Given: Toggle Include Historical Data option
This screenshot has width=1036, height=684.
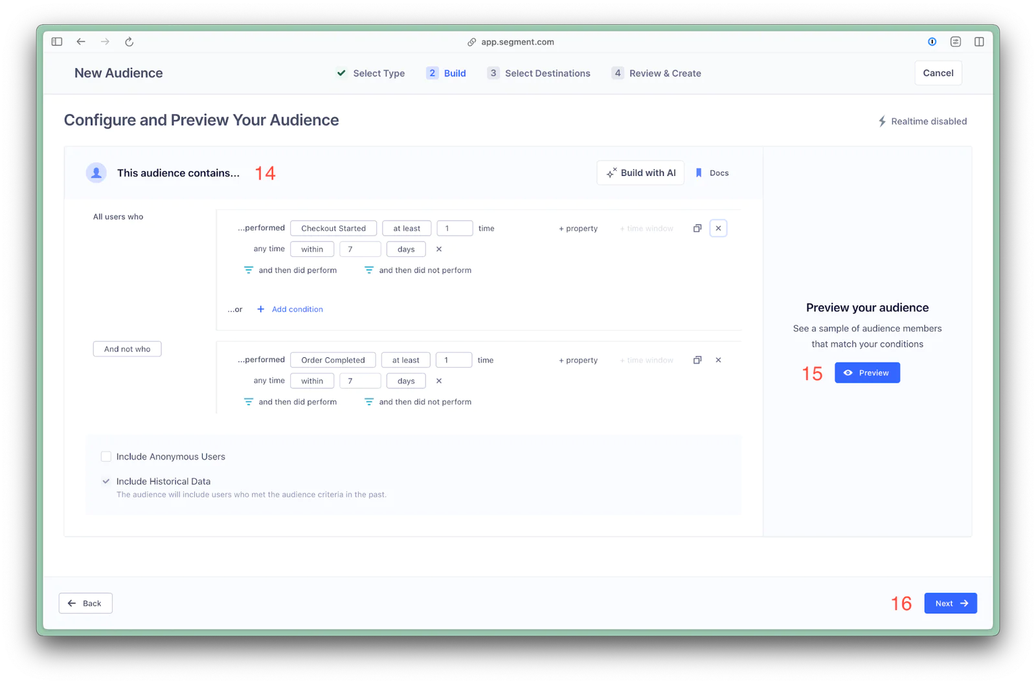Looking at the screenshot, I should [x=106, y=481].
